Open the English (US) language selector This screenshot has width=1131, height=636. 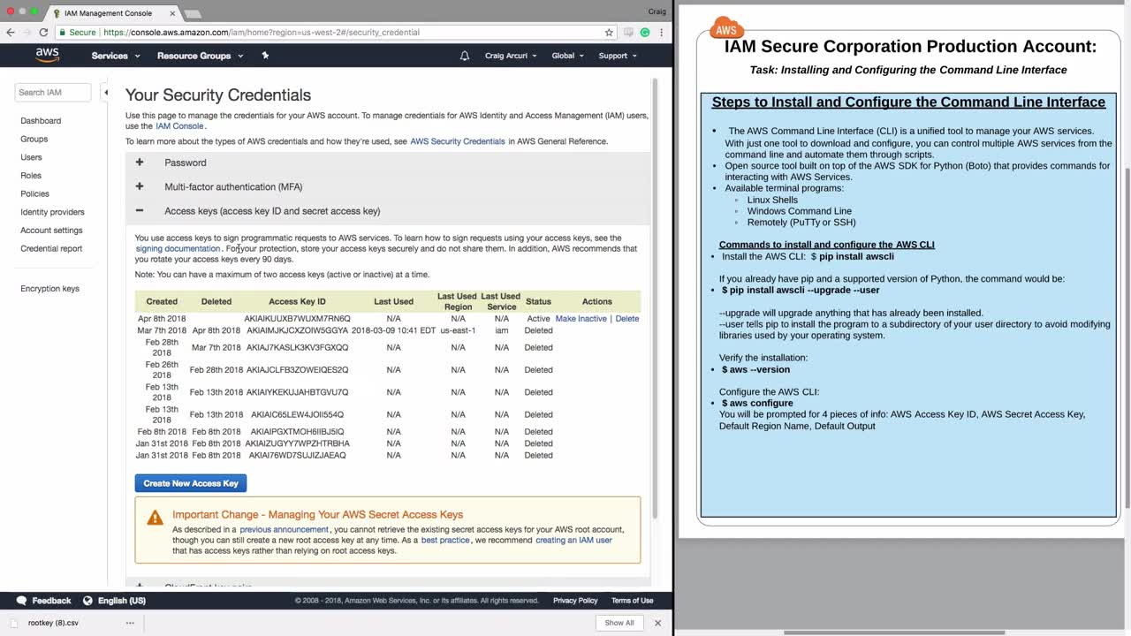point(113,601)
